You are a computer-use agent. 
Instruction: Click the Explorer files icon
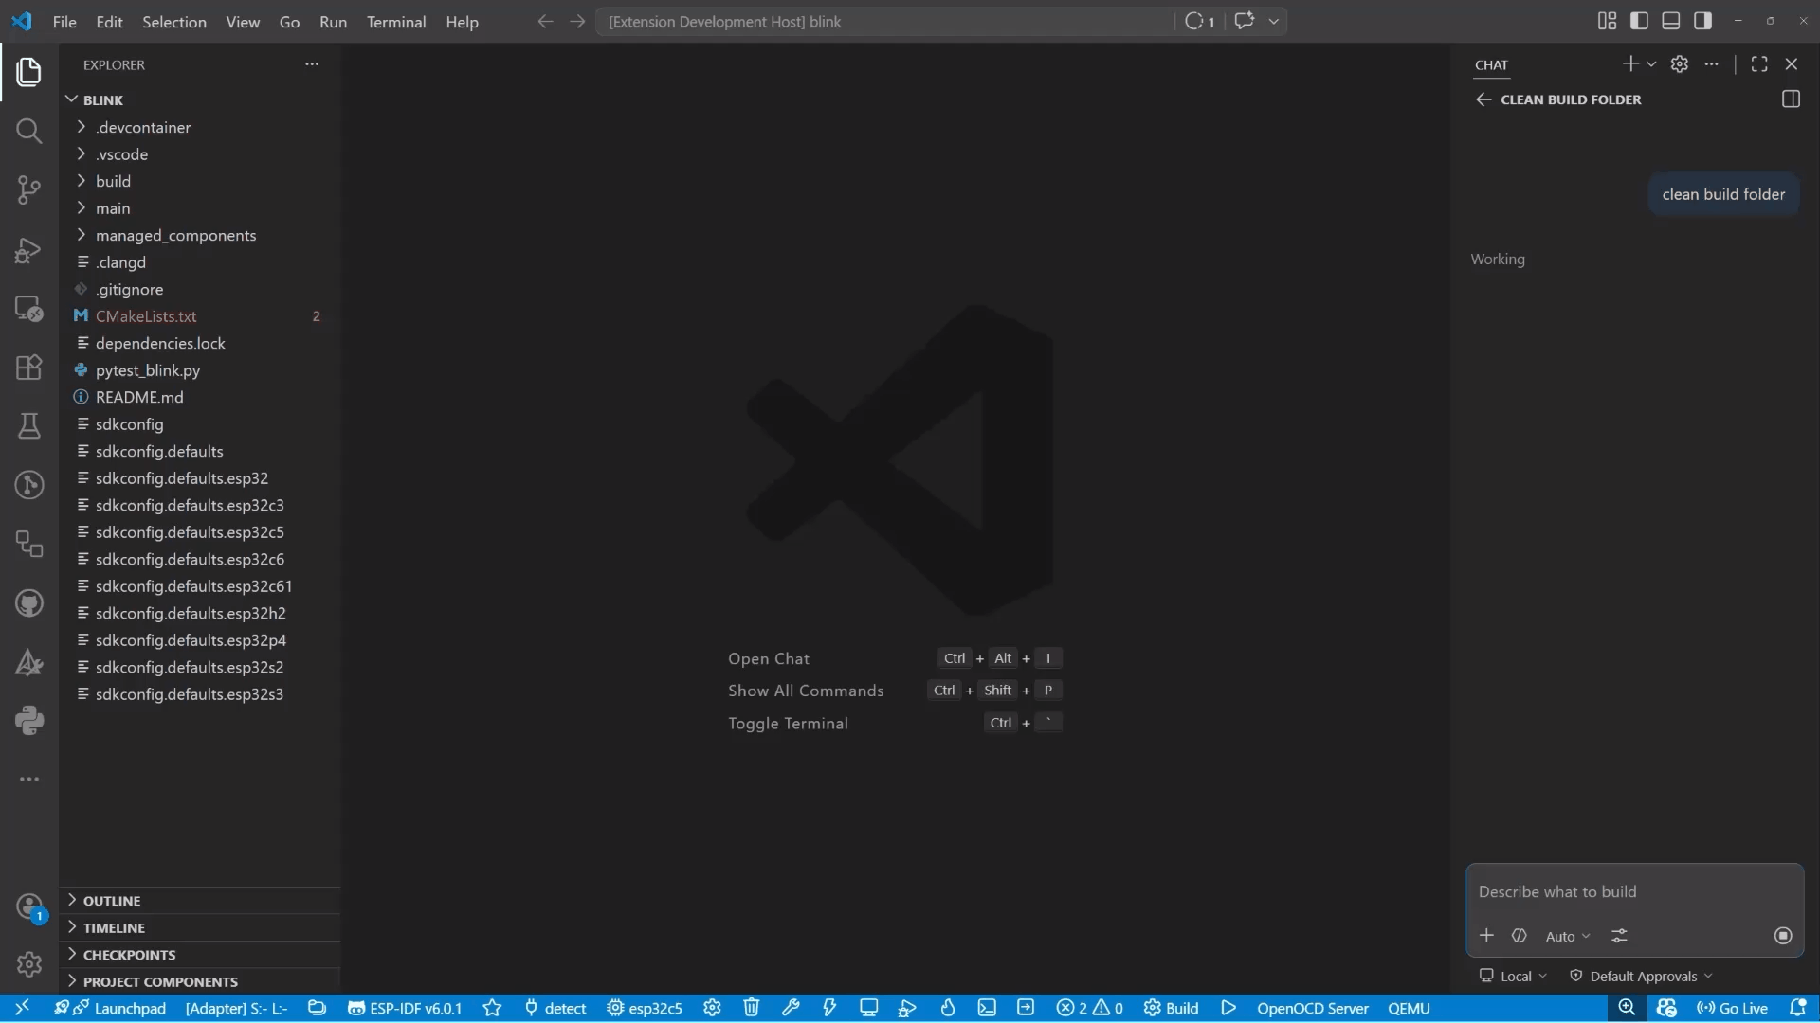(x=29, y=72)
